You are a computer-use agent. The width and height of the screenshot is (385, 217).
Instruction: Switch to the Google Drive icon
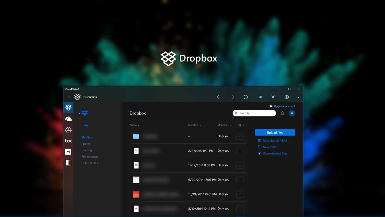68,130
